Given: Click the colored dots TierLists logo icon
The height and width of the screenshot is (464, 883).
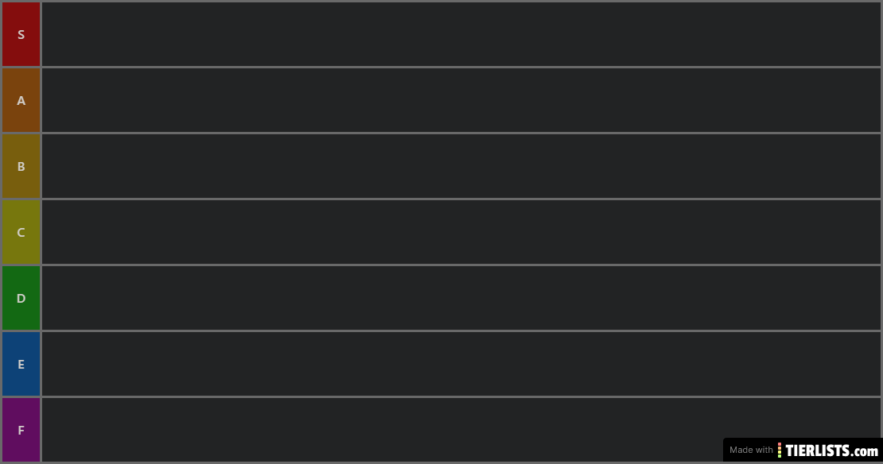Looking at the screenshot, I should 780,450.
